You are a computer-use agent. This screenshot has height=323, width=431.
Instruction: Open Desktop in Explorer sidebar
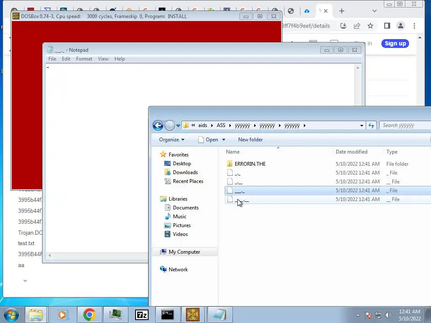coord(182,164)
